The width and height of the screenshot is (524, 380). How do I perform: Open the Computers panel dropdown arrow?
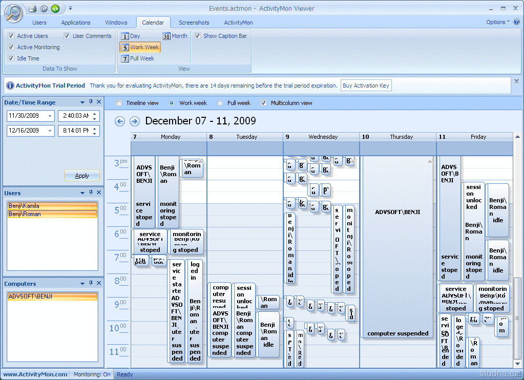click(82, 283)
